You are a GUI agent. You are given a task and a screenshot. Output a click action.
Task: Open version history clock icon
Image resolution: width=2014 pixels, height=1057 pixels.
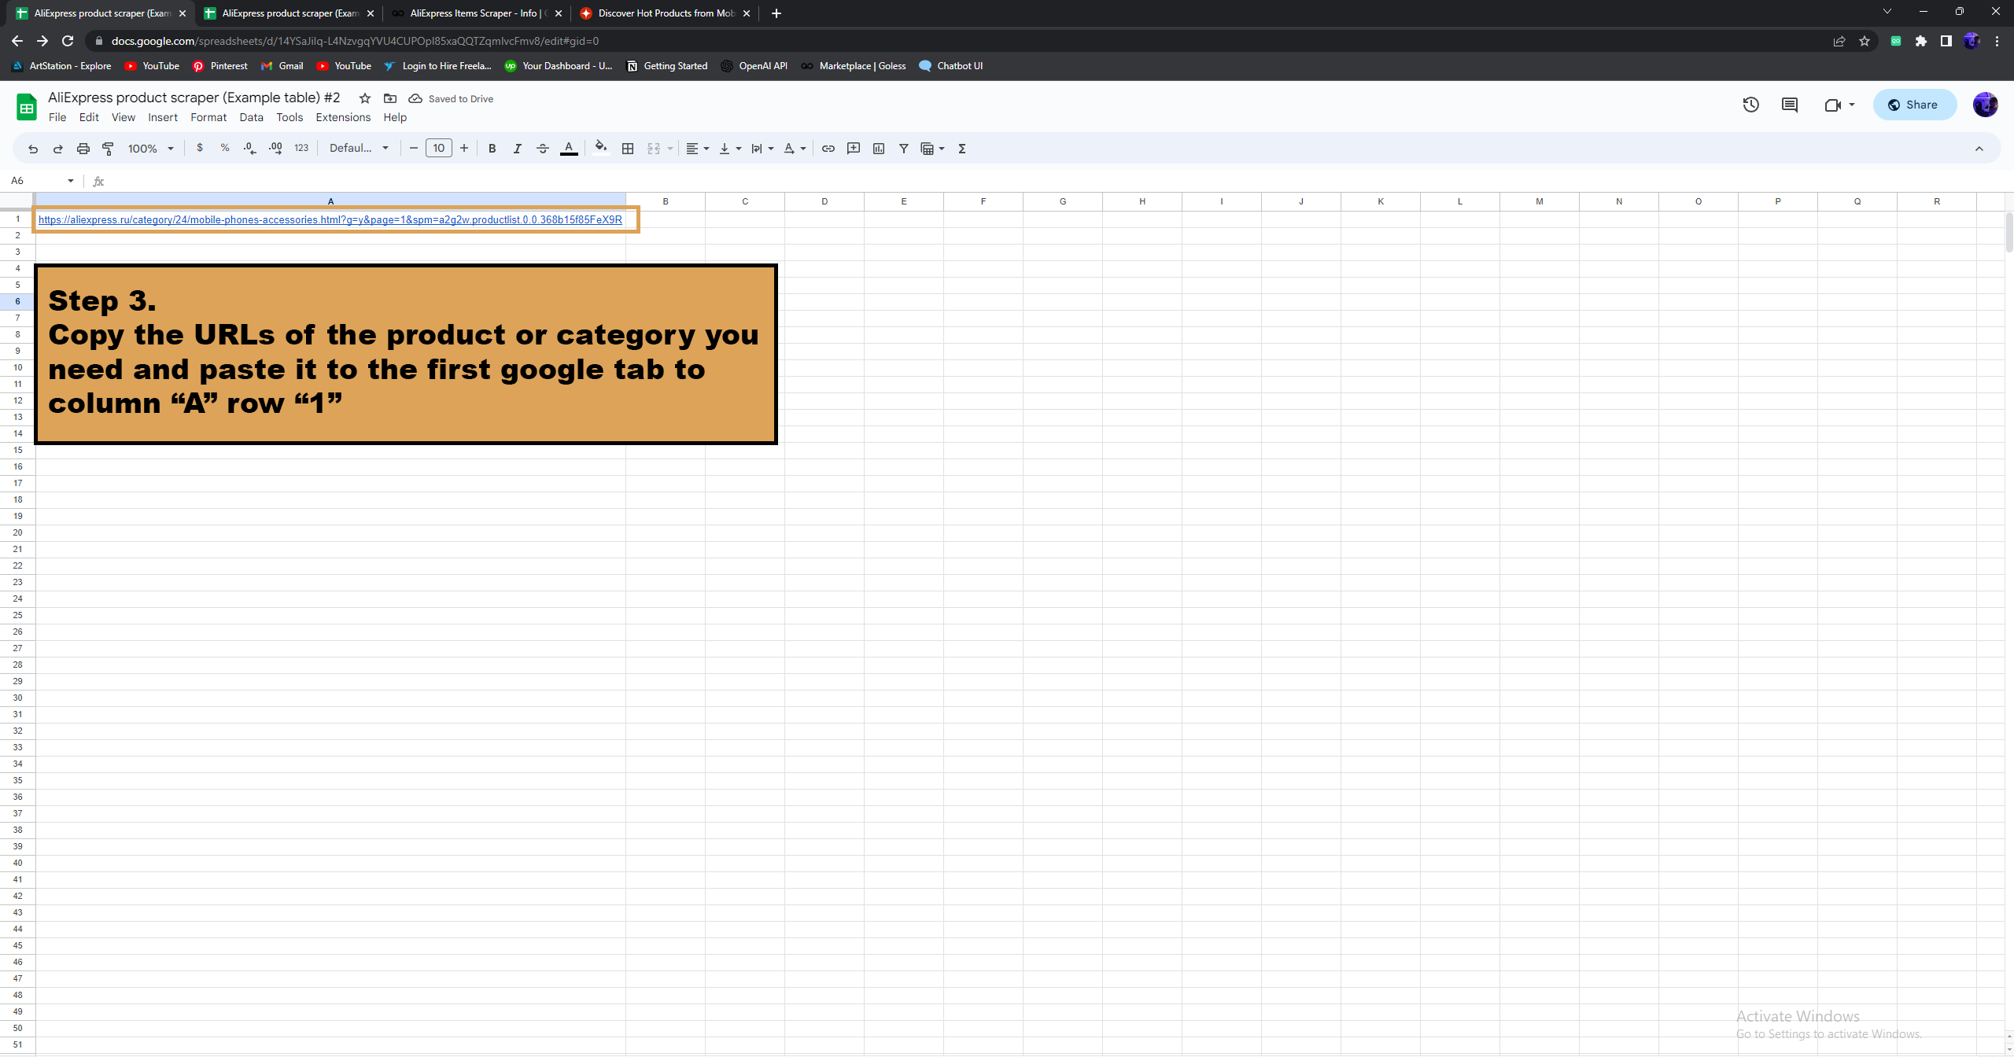(1750, 105)
